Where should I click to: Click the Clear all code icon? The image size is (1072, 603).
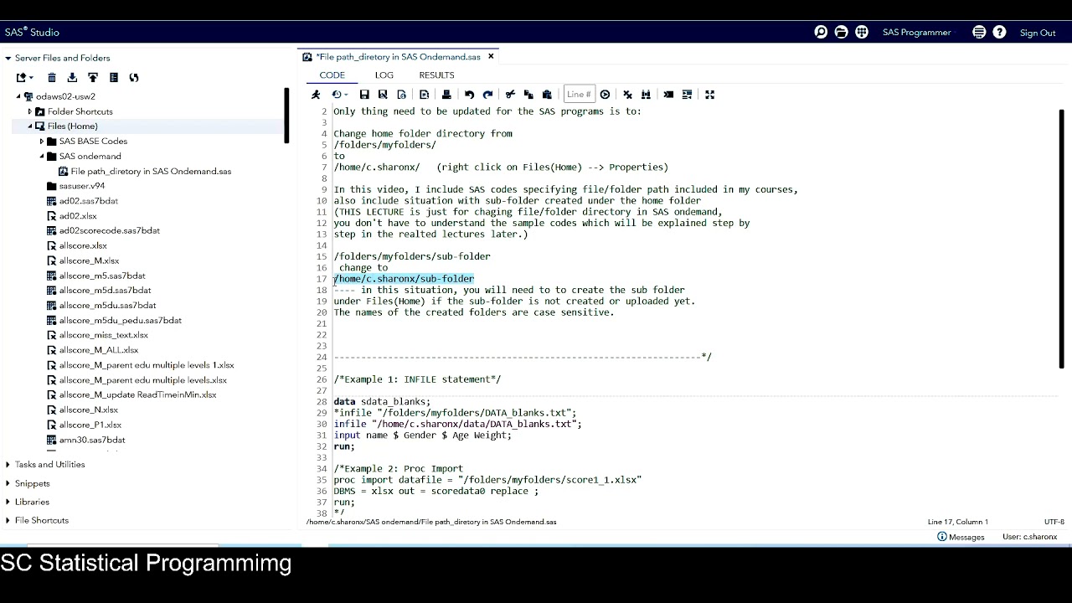tap(627, 95)
